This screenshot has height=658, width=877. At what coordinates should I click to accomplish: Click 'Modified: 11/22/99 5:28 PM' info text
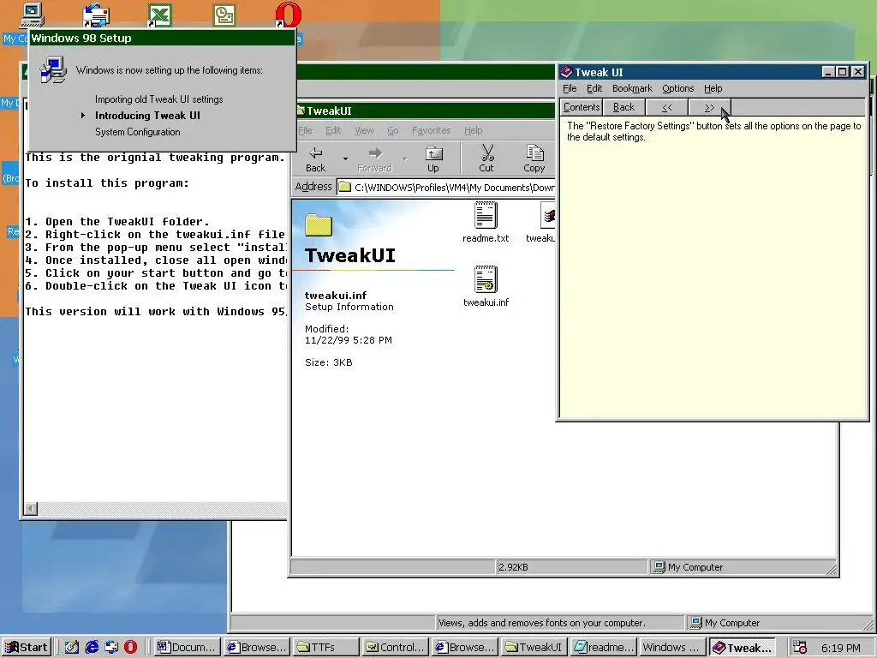click(348, 335)
